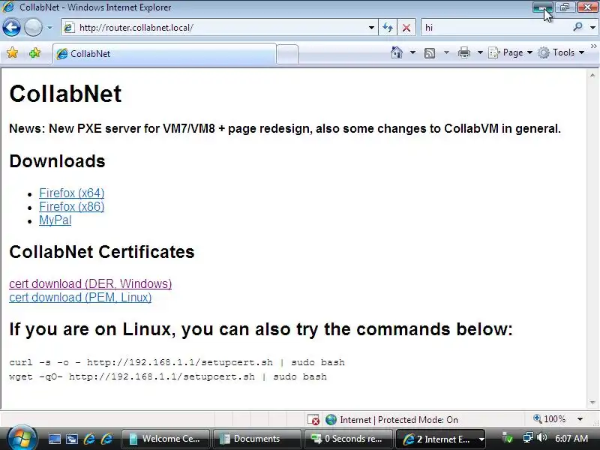Viewport: 600px width, 450px height.
Task: Expand the zoom level dropdown arrow
Action: pos(580,419)
